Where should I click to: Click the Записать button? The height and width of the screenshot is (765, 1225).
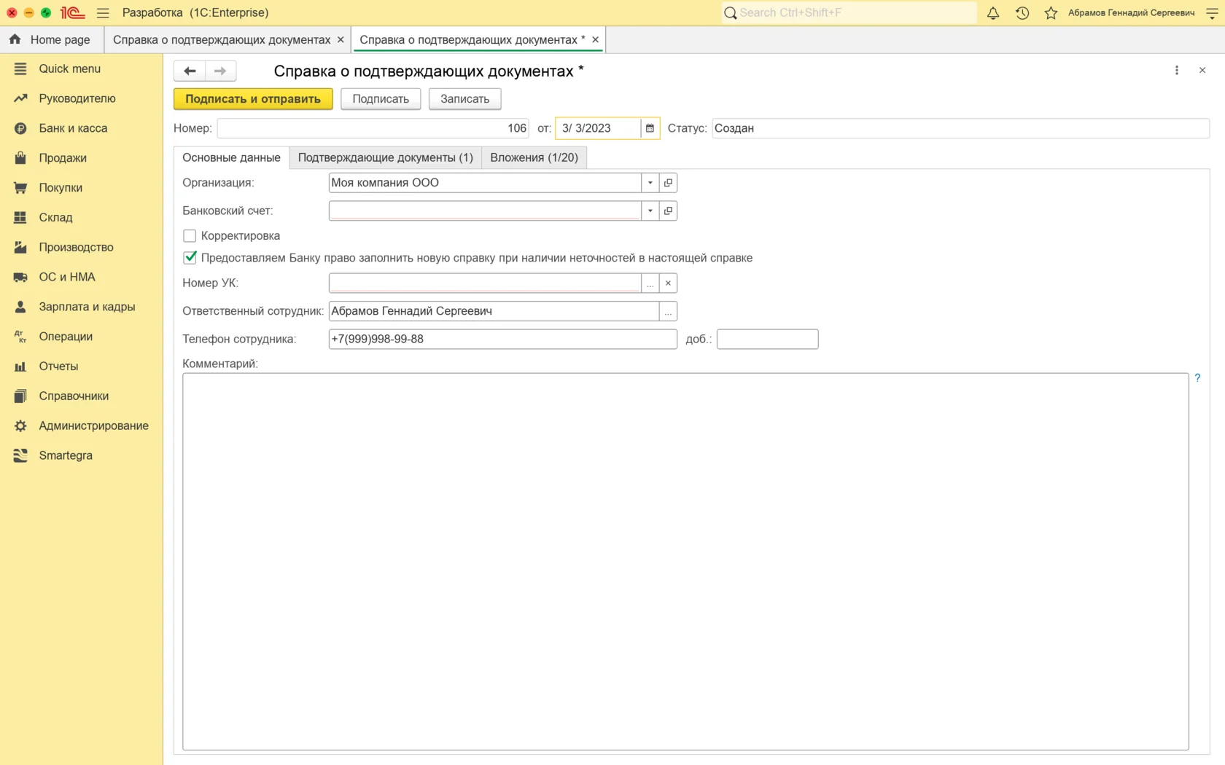click(464, 99)
